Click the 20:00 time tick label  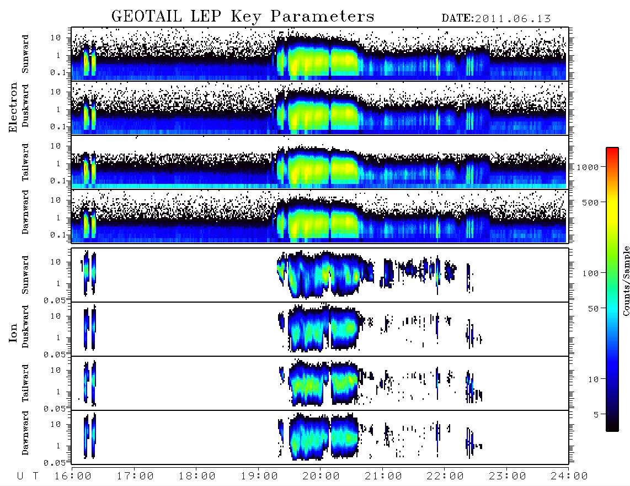coord(321,477)
